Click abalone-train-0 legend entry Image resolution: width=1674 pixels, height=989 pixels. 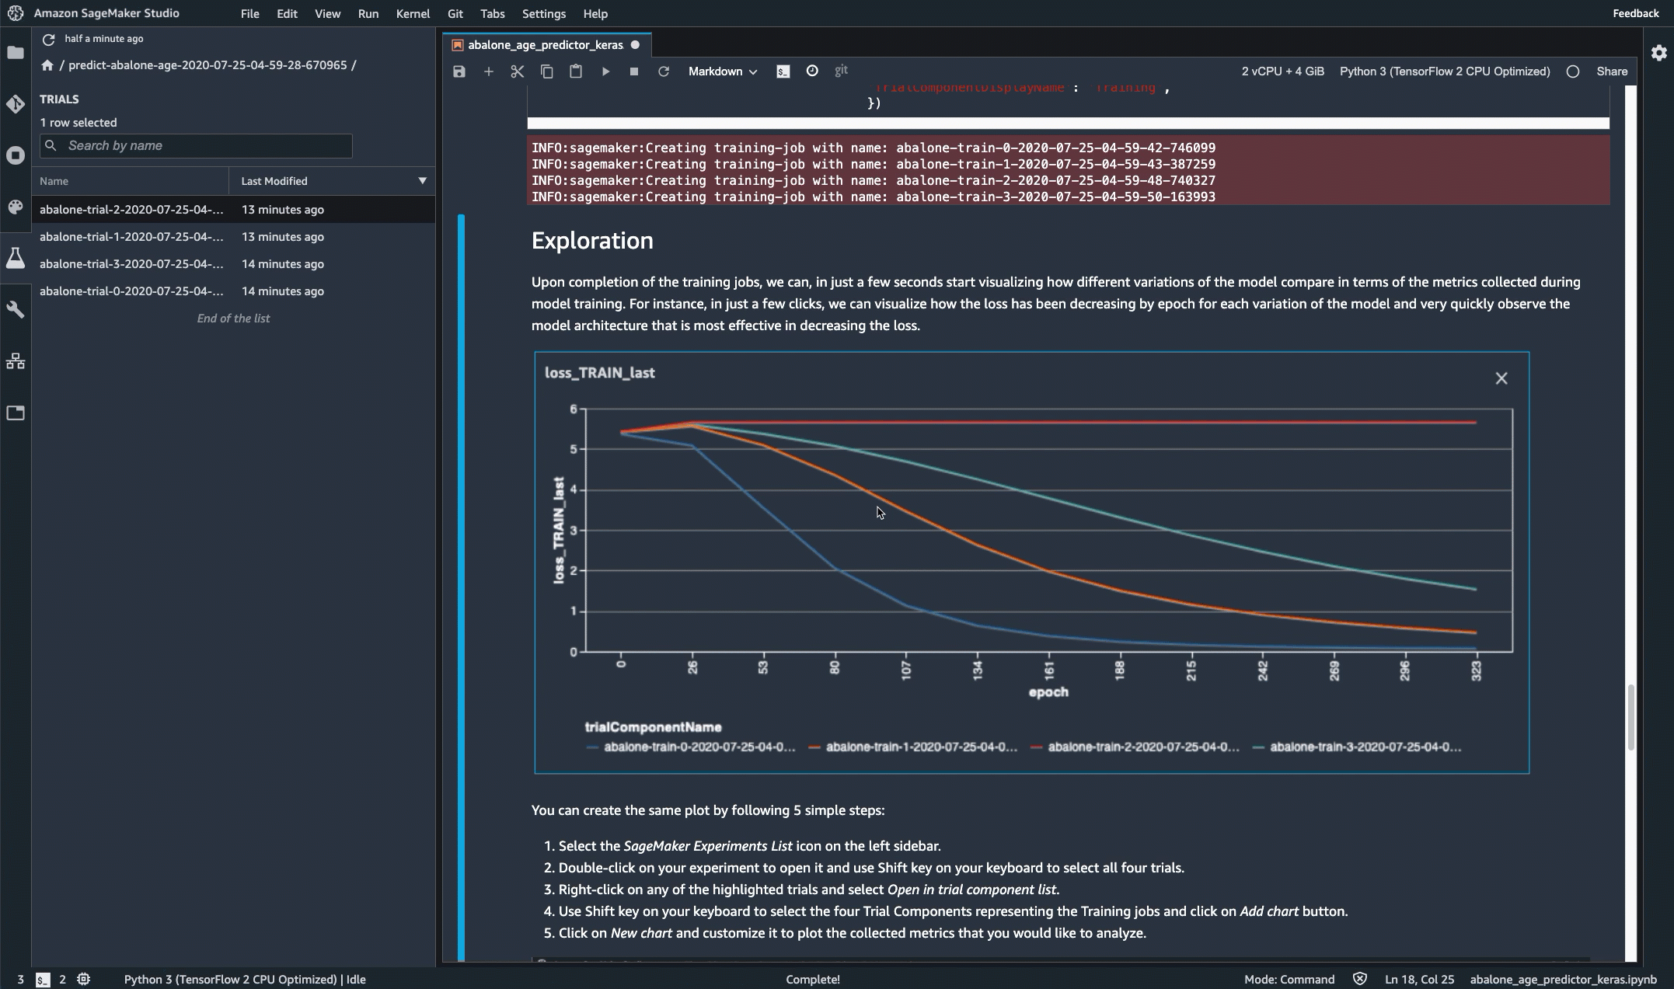coord(691,747)
